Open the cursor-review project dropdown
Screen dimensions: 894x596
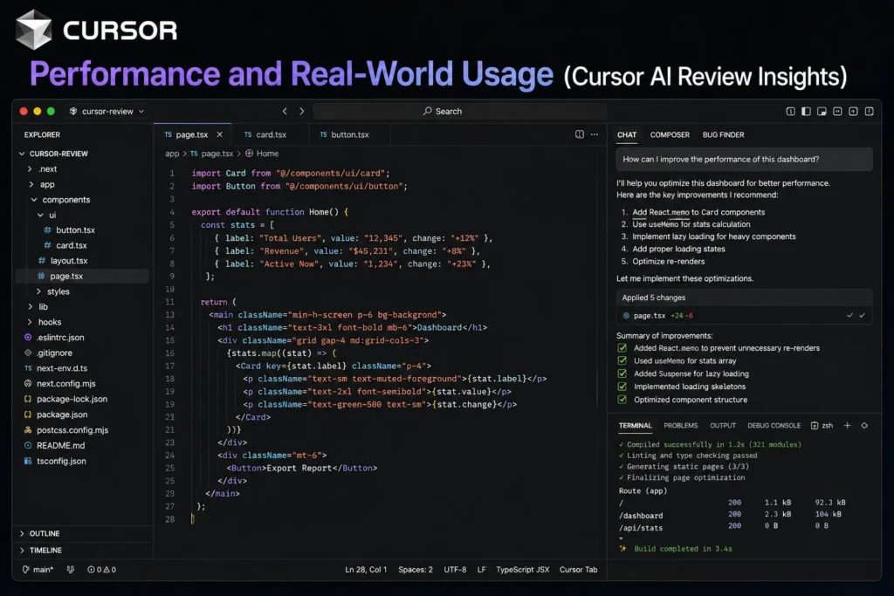(107, 111)
